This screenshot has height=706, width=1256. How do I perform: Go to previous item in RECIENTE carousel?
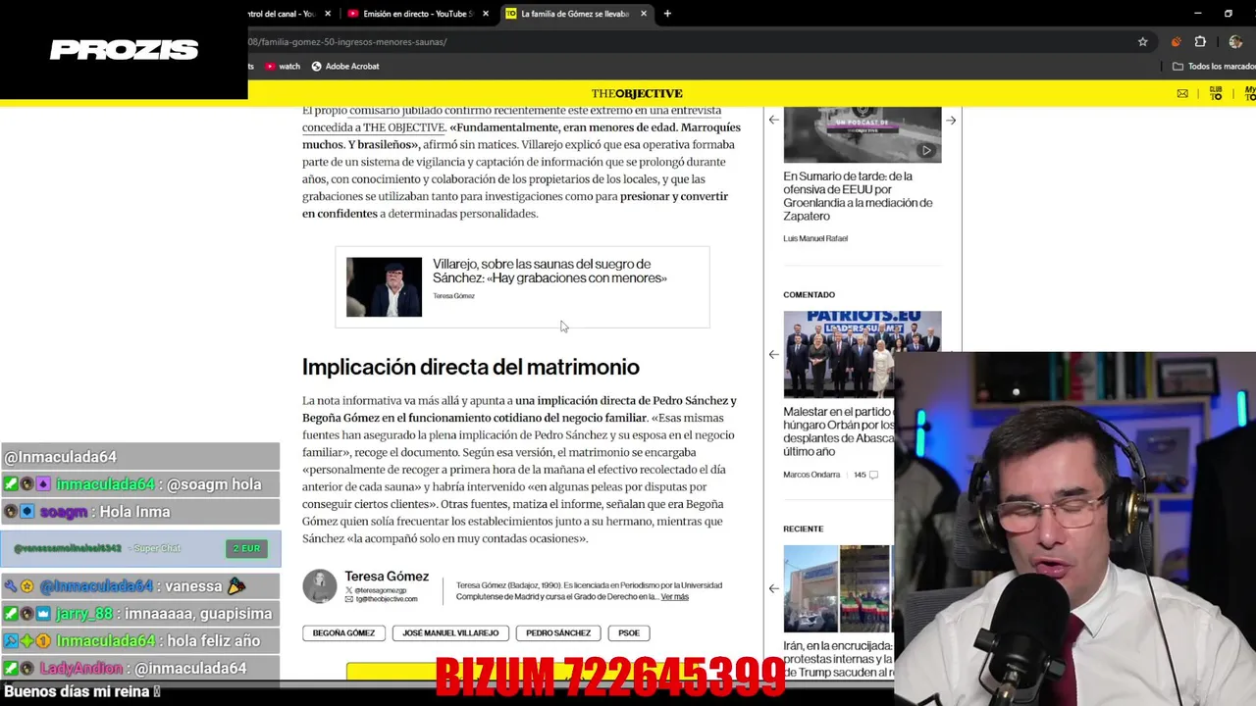tap(774, 588)
